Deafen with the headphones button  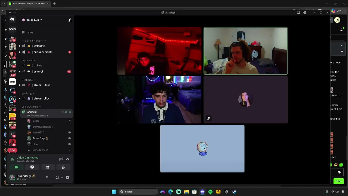click(57, 177)
